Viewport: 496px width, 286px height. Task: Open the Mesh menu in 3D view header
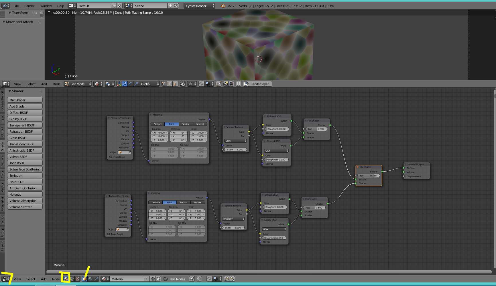tap(56, 84)
